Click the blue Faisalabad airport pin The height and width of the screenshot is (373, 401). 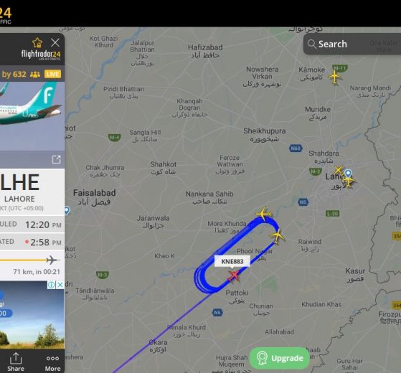coord(67,210)
